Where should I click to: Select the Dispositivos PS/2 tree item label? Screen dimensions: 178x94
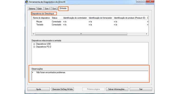44,47
